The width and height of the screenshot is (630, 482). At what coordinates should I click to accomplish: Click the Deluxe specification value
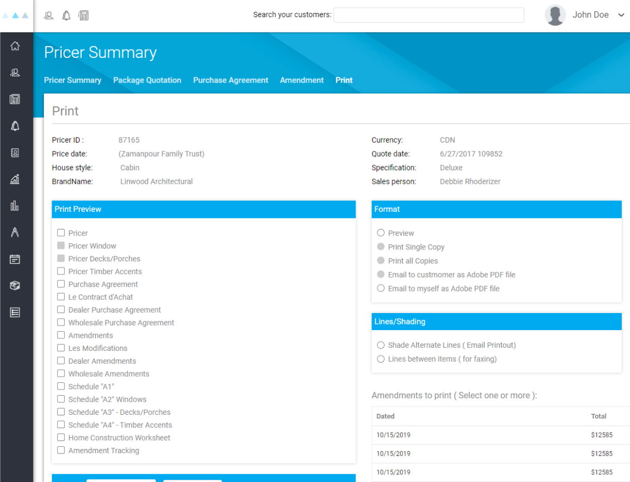pos(451,168)
